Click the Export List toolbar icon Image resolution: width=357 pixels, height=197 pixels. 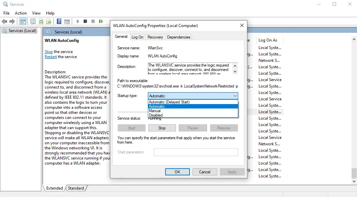coord(49,21)
